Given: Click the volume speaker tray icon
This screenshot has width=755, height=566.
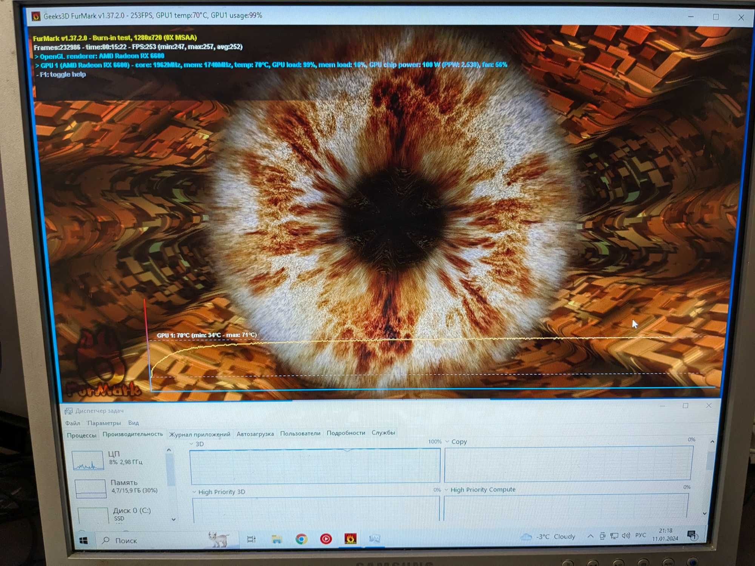Looking at the screenshot, I should tap(626, 535).
